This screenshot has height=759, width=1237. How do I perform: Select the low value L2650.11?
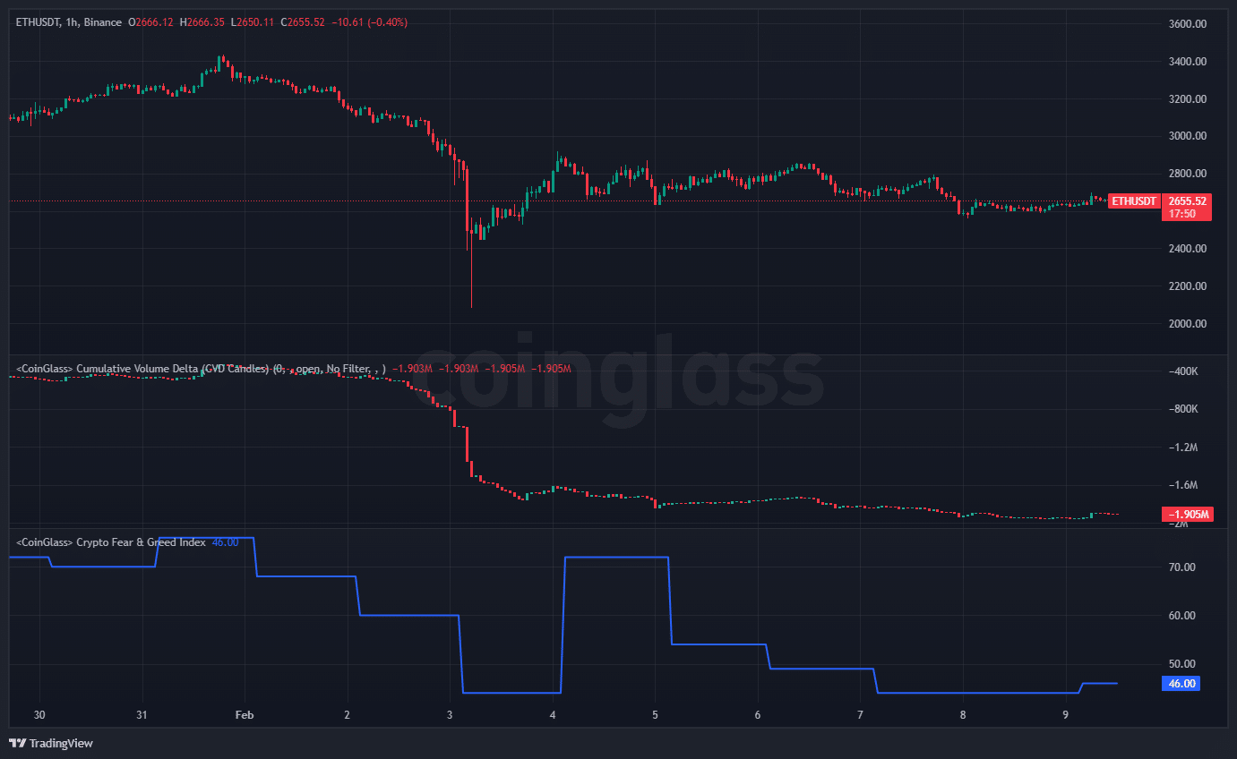(253, 22)
